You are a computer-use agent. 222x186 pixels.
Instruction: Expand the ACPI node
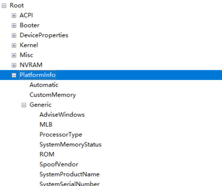tap(14, 15)
